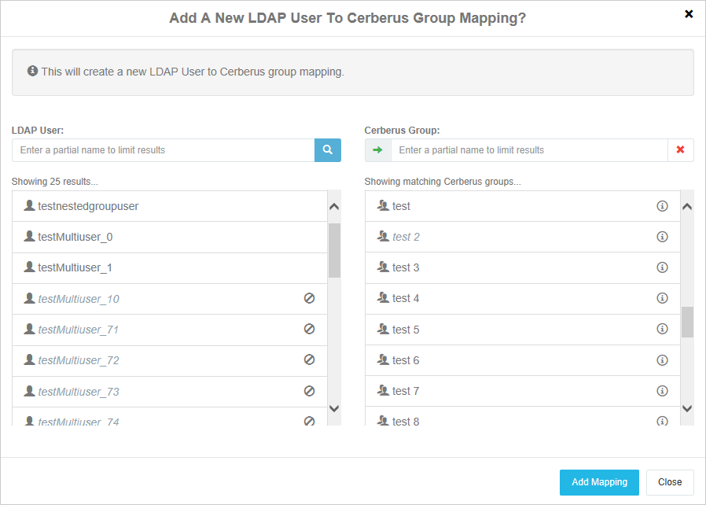Viewport: 706px width, 505px height.
Task: Click blocked icon on testMultiuser_73 row
Action: (309, 391)
